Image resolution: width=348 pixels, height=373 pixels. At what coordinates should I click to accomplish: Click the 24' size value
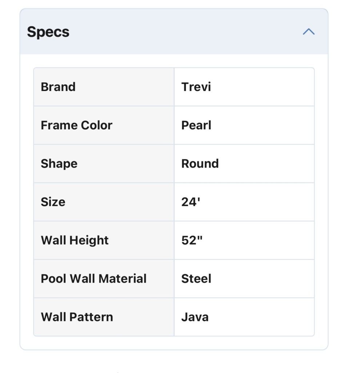click(191, 202)
